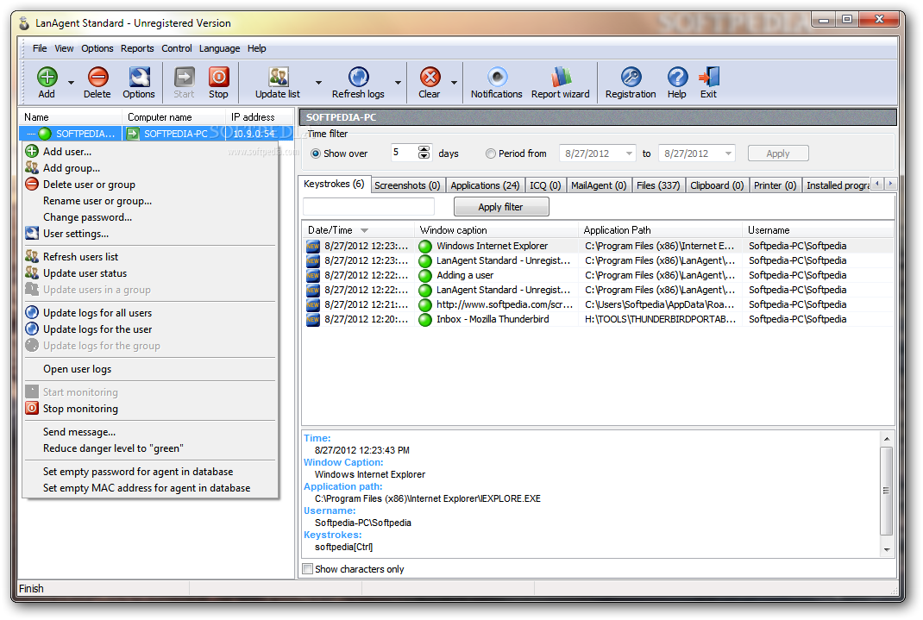Viewport: 923px width, 620px height.
Task: Select Stop monitoring in context menu
Action: coord(80,408)
